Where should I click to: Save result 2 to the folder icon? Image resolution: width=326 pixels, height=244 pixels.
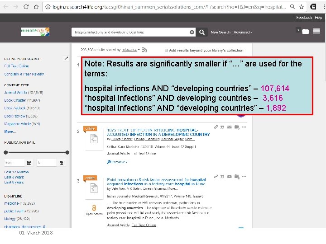click(237, 127)
